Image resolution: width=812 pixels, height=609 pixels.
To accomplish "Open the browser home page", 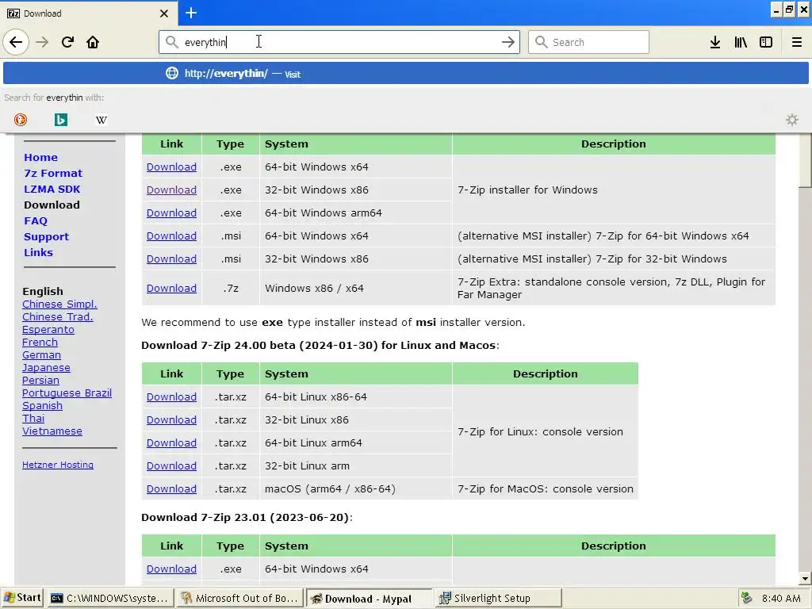I will coord(93,42).
